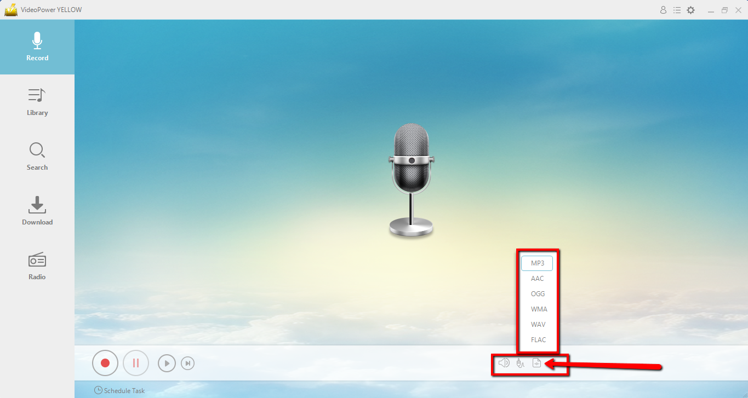The image size is (748, 398).
Task: Open the Library panel
Action: point(37,101)
